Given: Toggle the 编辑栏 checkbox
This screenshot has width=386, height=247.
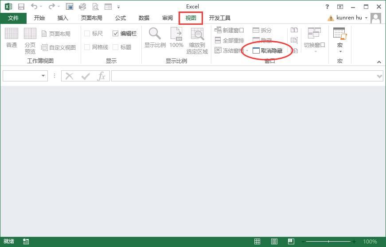Looking at the screenshot, I should coord(116,34).
